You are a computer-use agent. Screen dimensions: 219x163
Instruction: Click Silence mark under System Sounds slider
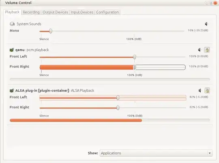pyautogui.click(x=44, y=39)
